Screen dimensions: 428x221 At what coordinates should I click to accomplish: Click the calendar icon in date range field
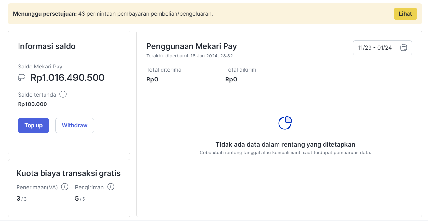click(x=404, y=48)
